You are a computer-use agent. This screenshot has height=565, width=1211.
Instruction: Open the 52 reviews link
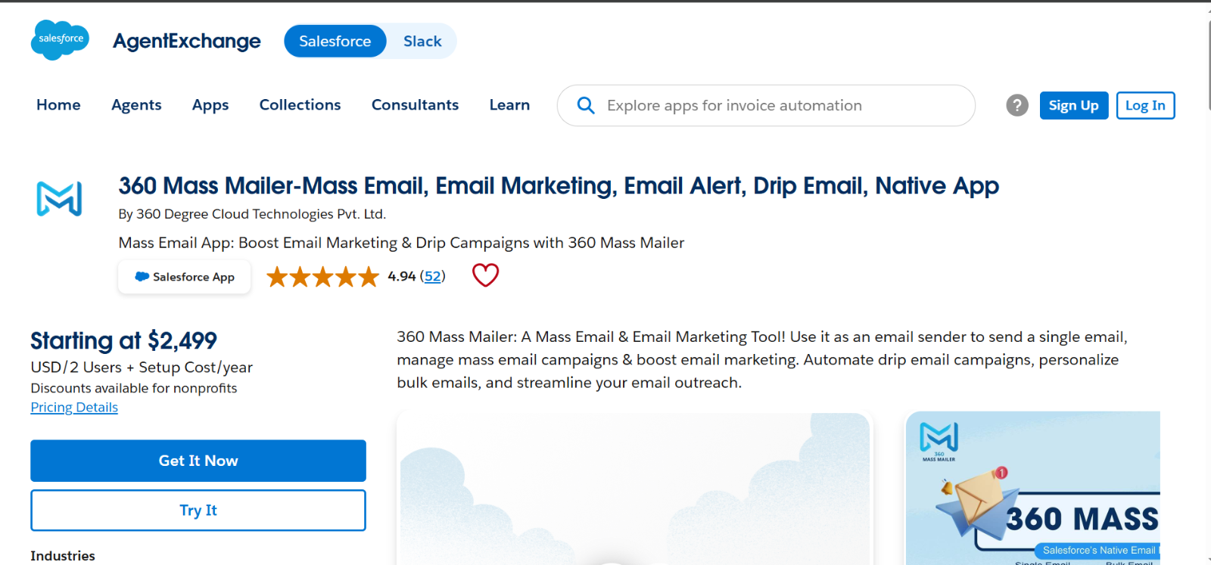click(432, 276)
